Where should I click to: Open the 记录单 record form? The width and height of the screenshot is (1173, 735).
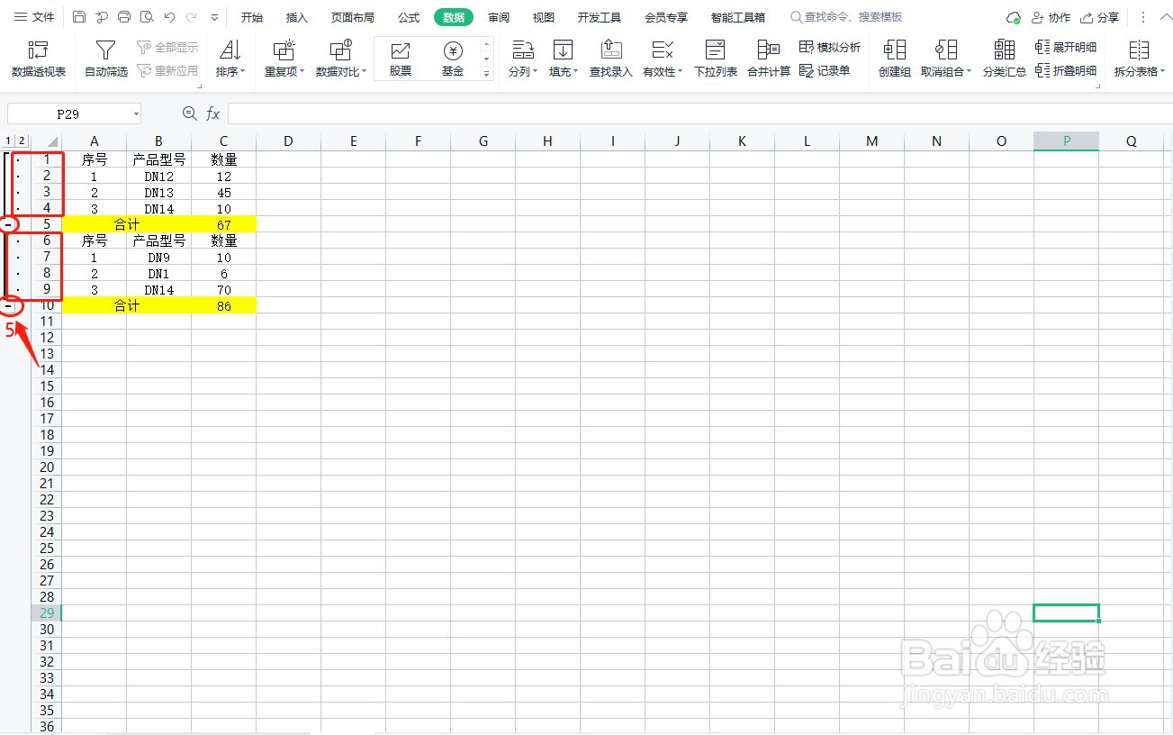point(825,70)
